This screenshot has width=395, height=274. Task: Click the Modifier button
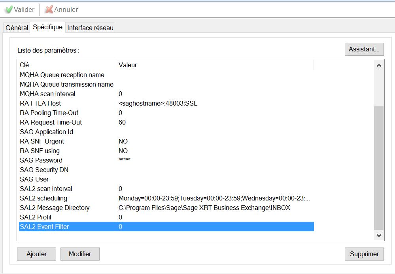click(x=80, y=254)
